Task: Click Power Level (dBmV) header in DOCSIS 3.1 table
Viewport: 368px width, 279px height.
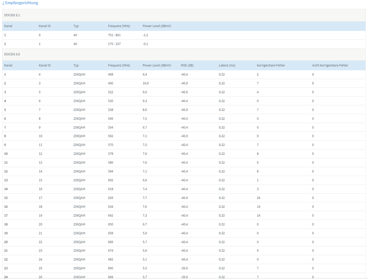Action: (157, 26)
